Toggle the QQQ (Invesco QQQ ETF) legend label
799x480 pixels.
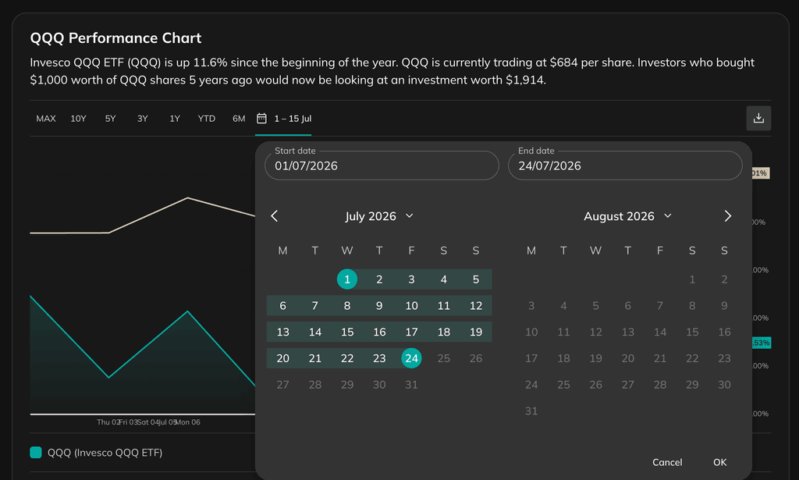pos(105,453)
